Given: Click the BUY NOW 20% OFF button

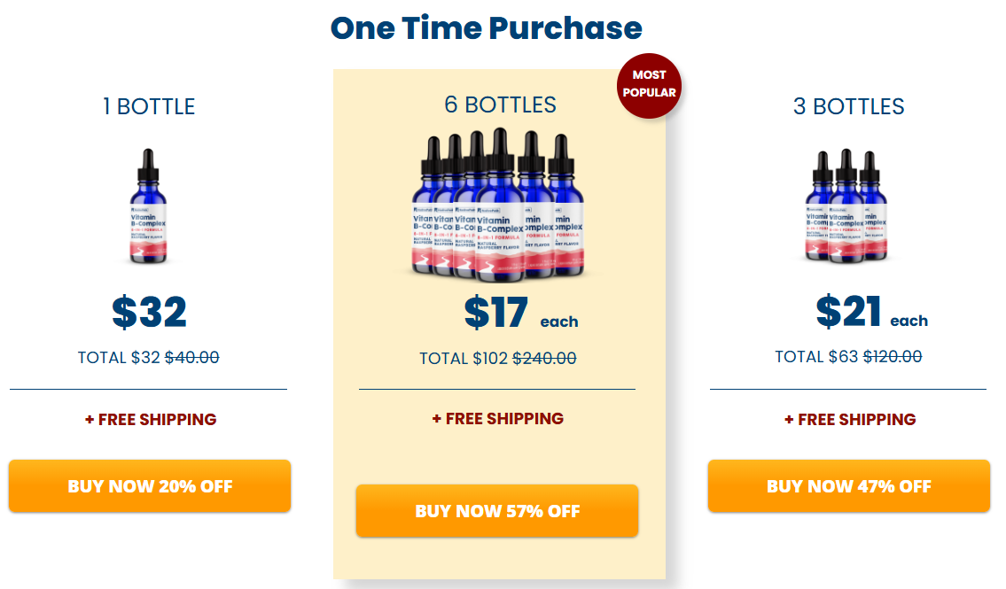Looking at the screenshot, I should pos(150,486).
